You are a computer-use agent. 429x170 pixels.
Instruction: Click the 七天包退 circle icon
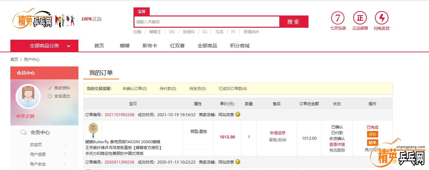click(x=338, y=18)
